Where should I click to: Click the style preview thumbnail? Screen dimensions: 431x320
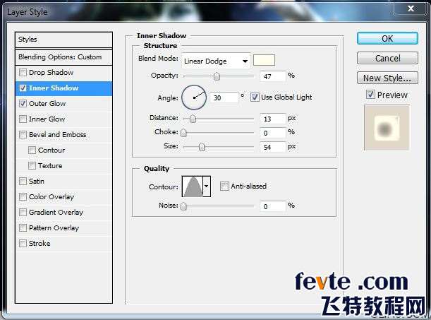[387, 128]
